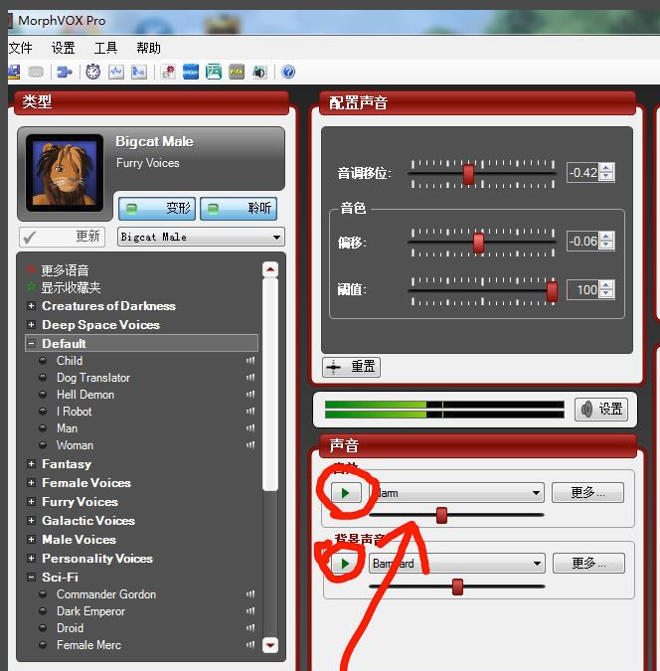
Task: Click the green panel layout toolbar icon
Action: tap(213, 72)
